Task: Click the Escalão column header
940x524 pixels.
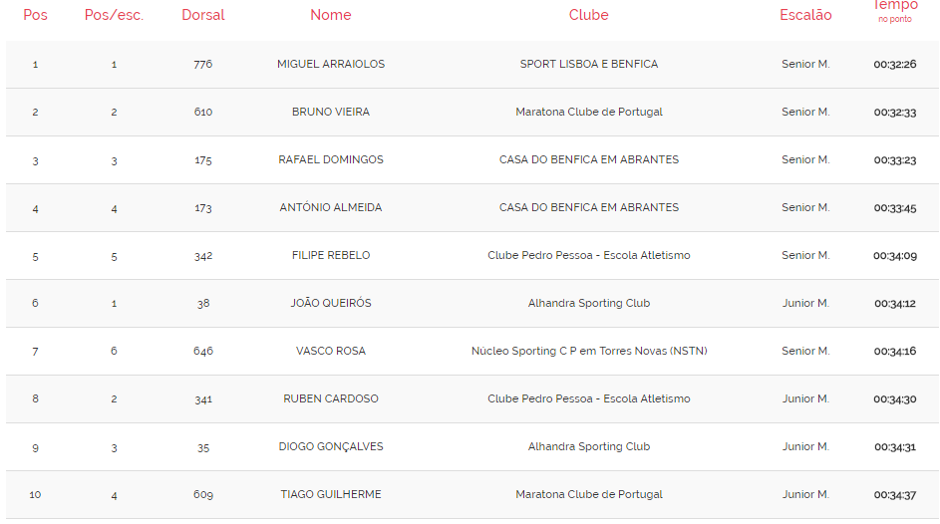Action: tap(805, 15)
